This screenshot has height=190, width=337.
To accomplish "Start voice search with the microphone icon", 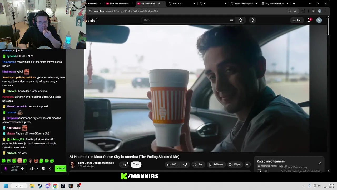I will (x=252, y=20).
